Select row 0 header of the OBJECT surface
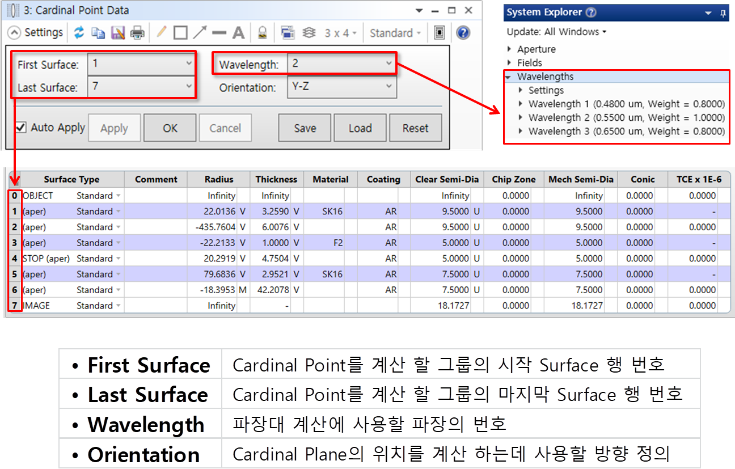735x469 pixels. pyautogui.click(x=15, y=196)
